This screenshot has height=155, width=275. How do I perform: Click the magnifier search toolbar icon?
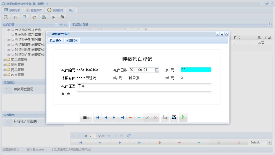(x=6, y=17)
